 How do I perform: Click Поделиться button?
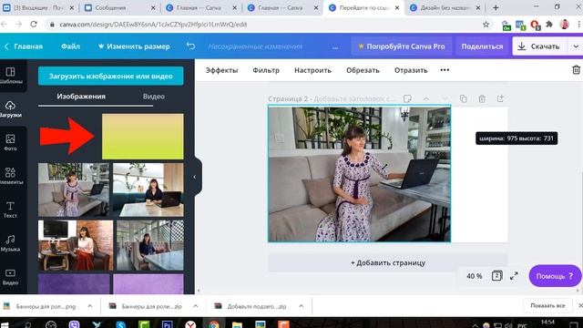click(482, 46)
